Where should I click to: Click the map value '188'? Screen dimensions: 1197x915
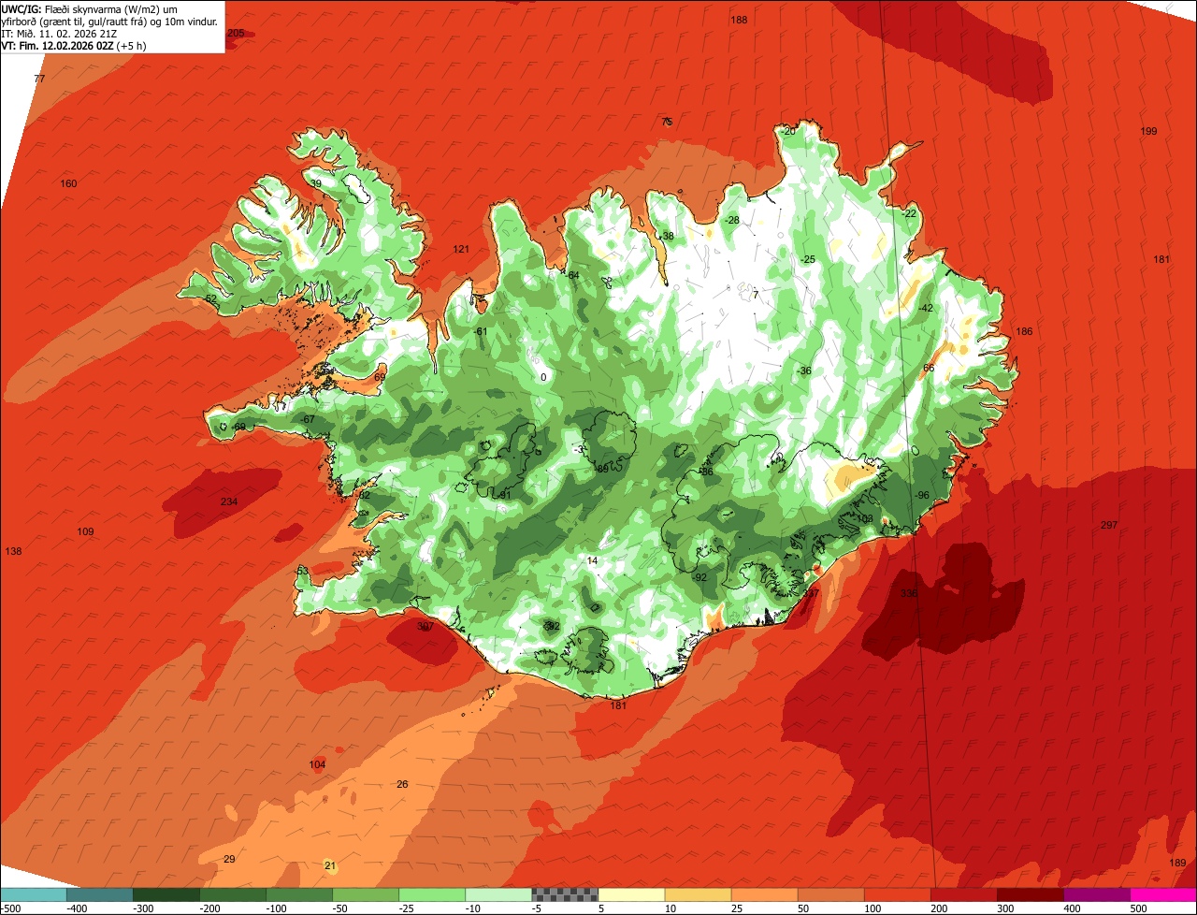click(739, 20)
